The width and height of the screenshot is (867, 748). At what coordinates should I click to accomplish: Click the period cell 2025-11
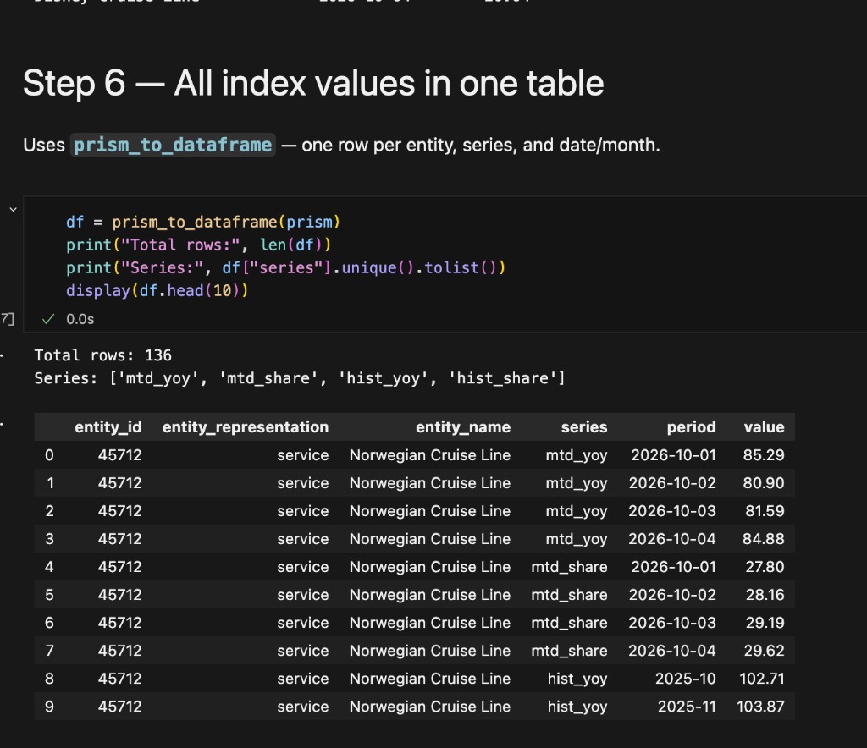(x=687, y=707)
